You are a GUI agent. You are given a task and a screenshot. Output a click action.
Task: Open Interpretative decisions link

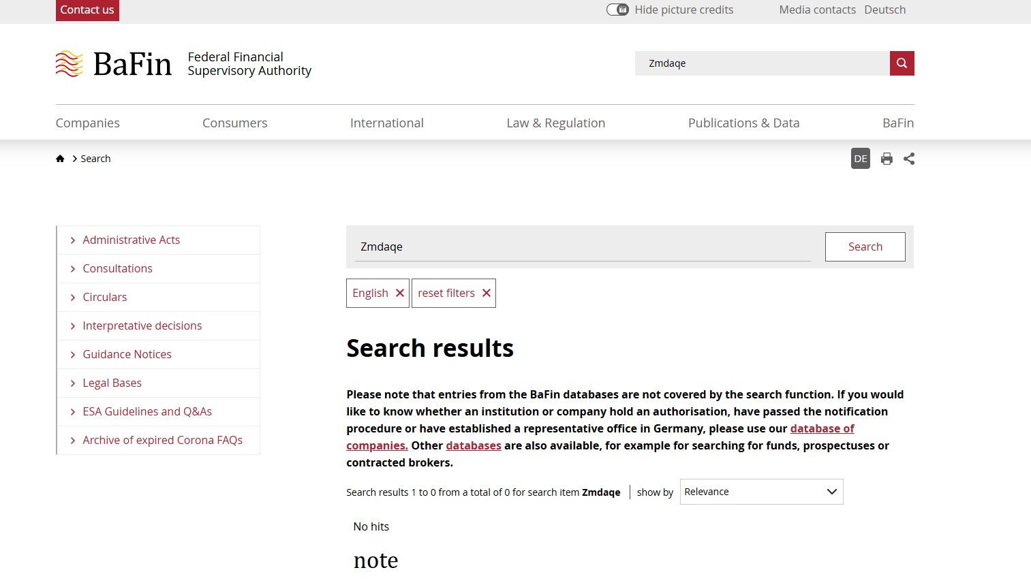142,326
